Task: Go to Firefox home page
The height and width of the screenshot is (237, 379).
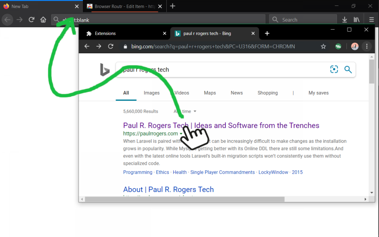Action: pyautogui.click(x=43, y=20)
